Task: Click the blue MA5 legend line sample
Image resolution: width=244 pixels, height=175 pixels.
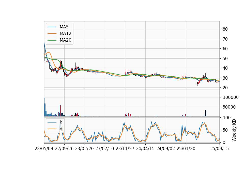Action: pos(52,27)
